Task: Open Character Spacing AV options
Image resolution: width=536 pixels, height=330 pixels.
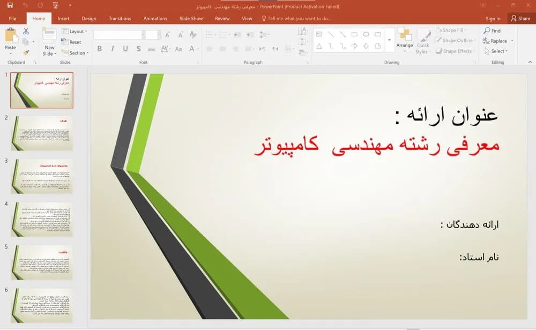Action: pos(165,49)
